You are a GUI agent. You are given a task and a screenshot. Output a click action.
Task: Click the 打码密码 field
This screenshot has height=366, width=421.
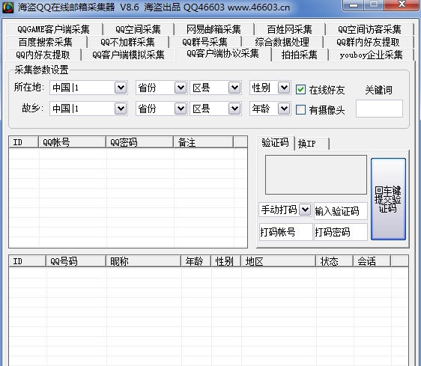(340, 232)
